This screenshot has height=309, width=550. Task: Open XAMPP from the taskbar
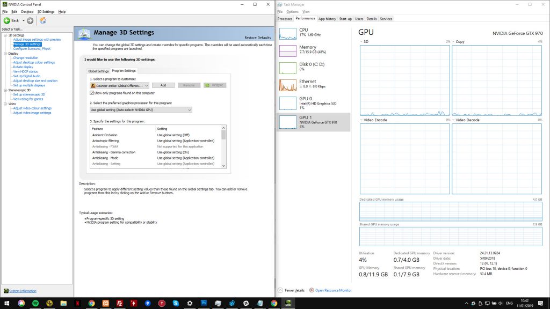click(106, 303)
